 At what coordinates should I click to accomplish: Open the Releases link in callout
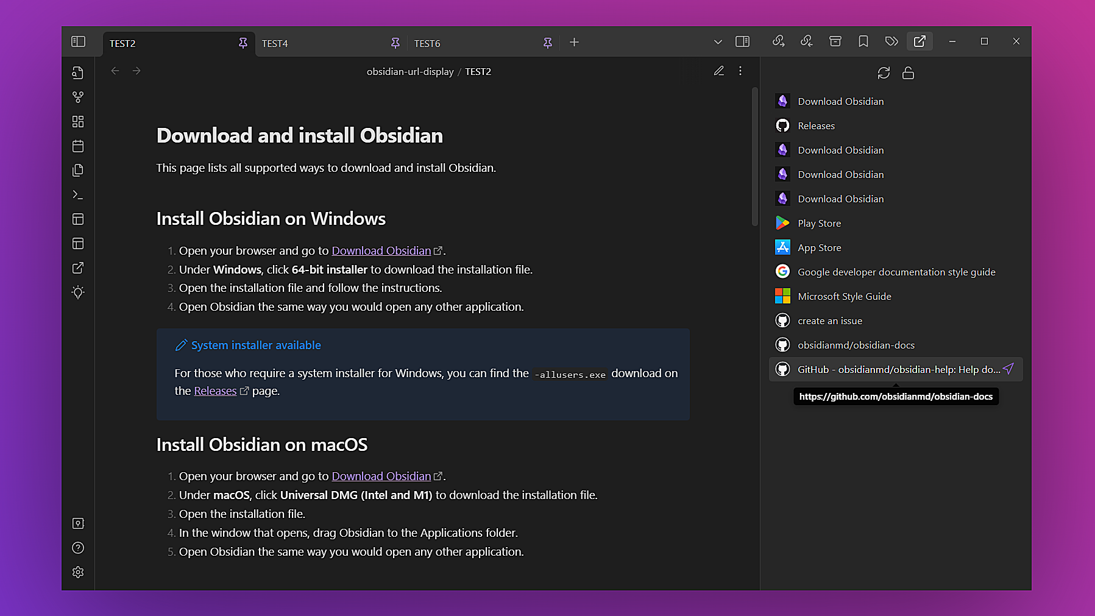click(x=215, y=391)
